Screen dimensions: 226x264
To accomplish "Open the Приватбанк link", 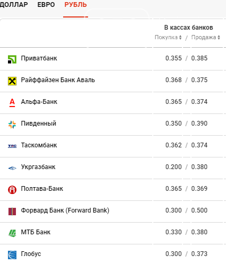I will tap(39, 58).
